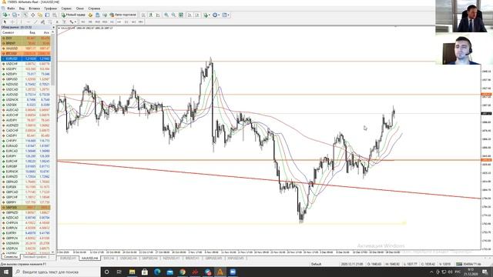The width and height of the screenshot is (493, 277).
Task: Set timeframe to M1
Action: (x=83, y=22)
